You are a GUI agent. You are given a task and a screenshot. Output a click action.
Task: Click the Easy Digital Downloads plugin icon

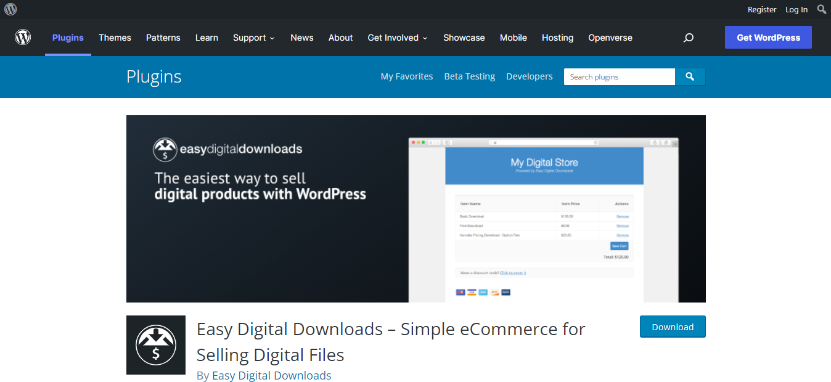click(156, 345)
